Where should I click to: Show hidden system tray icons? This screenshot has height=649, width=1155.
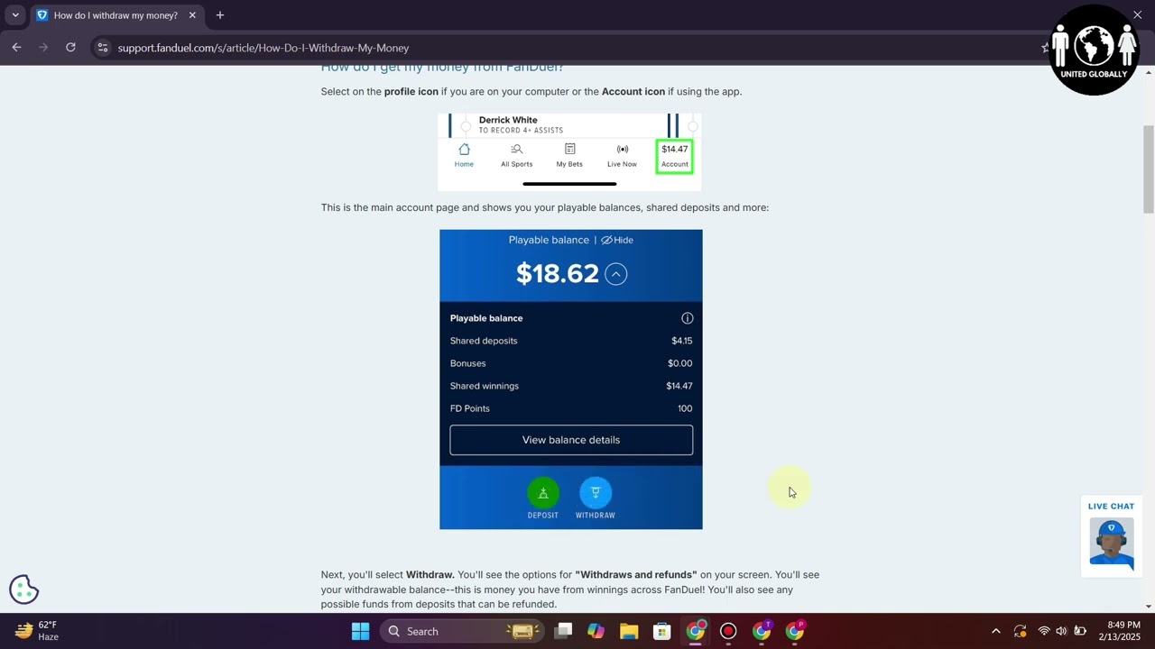[x=996, y=631]
